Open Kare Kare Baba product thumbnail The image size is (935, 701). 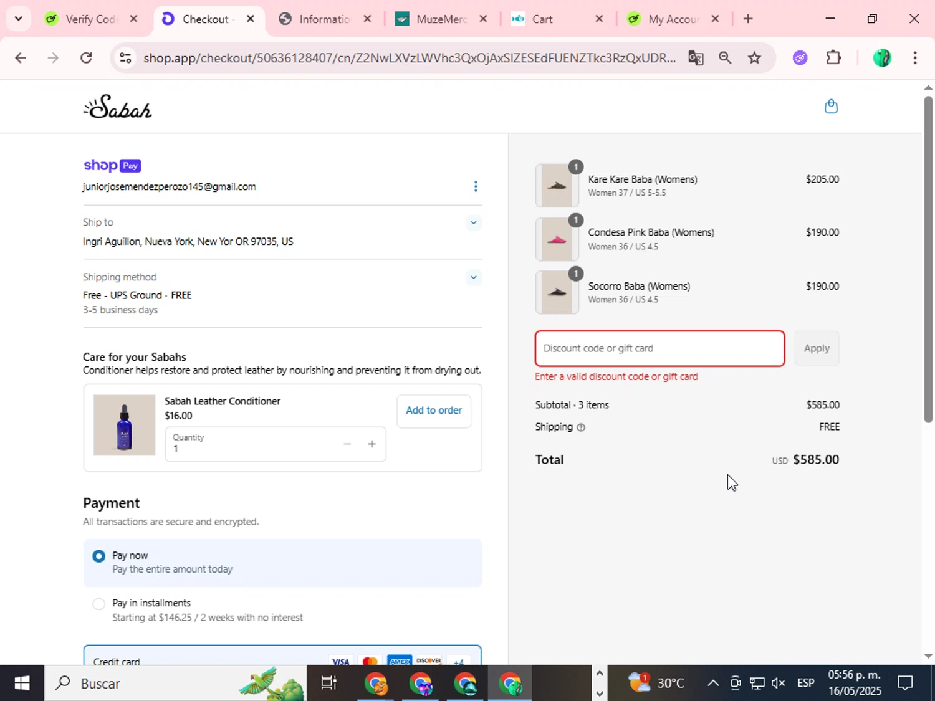(557, 186)
